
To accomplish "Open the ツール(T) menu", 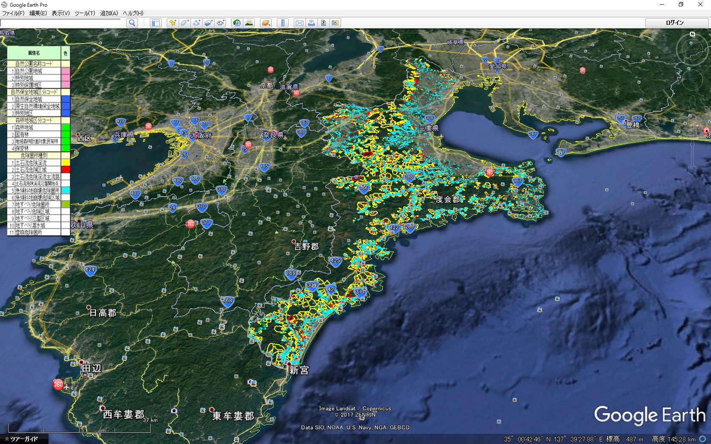I will [85, 13].
